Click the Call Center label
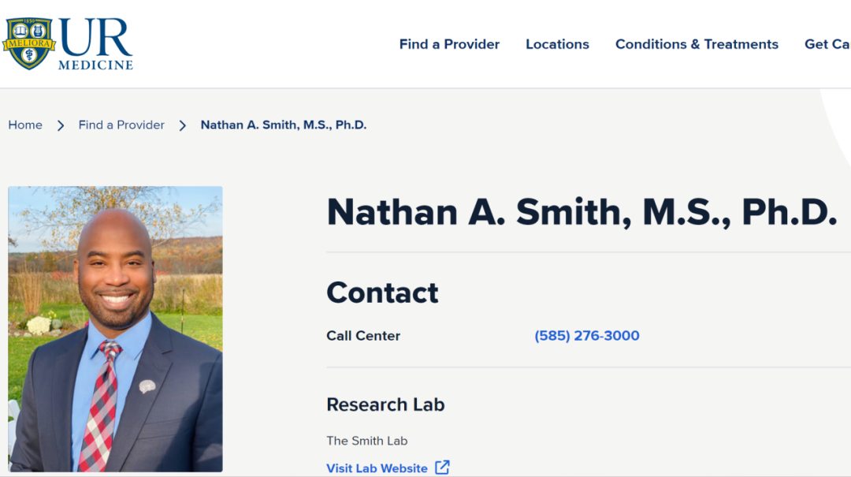The image size is (851, 477). 363,336
